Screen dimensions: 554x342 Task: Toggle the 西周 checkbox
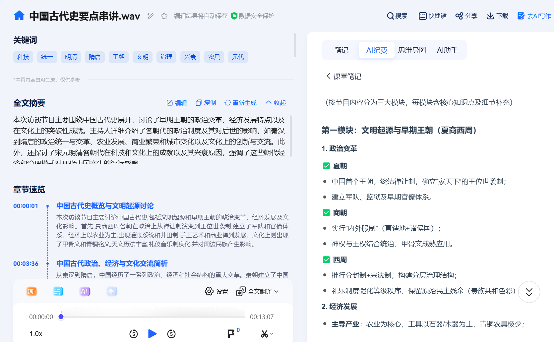326,260
